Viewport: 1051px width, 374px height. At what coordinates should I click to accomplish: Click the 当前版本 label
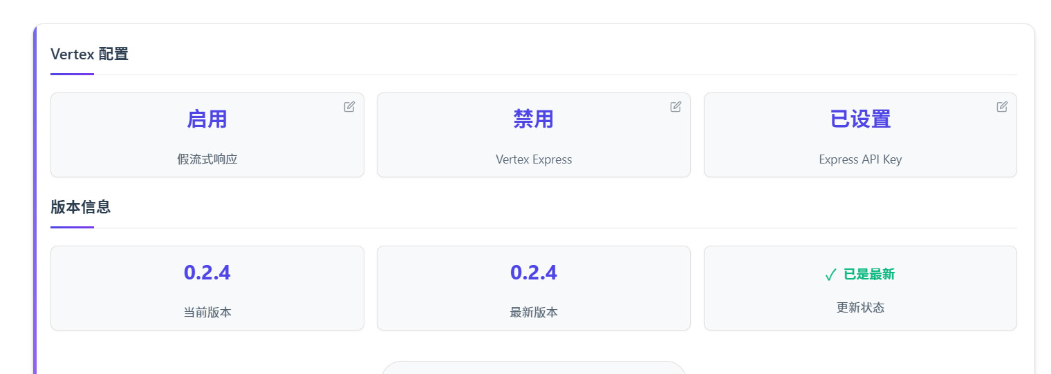207,313
